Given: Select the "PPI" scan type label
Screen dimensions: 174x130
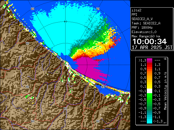Looking at the screenshot, I should point(134,15).
